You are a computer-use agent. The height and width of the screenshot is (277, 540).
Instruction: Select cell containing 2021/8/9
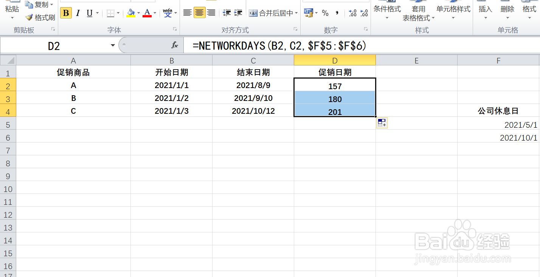pyautogui.click(x=253, y=85)
